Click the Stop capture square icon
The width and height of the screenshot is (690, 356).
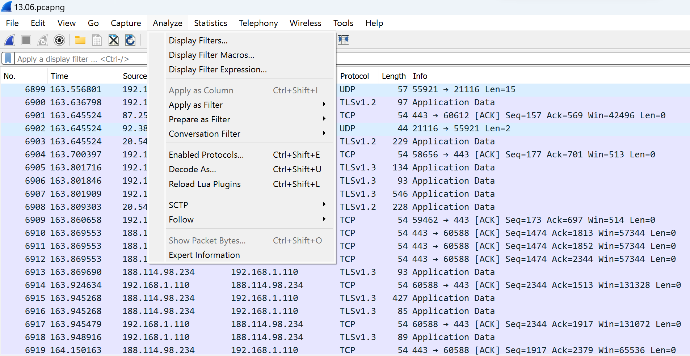click(x=26, y=40)
